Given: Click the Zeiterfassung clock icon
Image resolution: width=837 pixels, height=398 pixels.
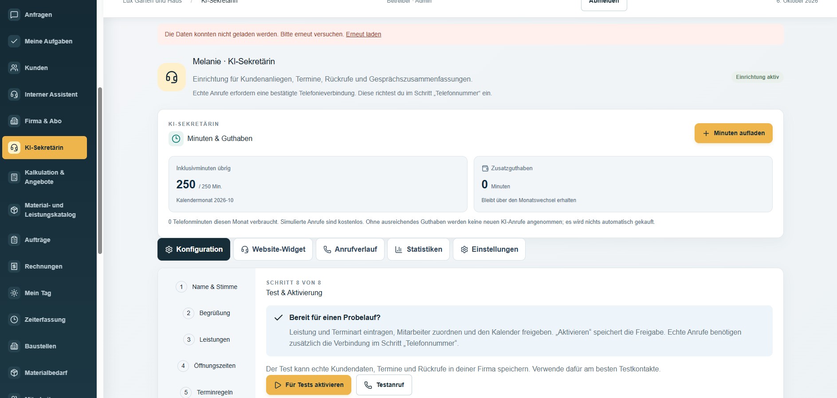Looking at the screenshot, I should (x=14, y=320).
